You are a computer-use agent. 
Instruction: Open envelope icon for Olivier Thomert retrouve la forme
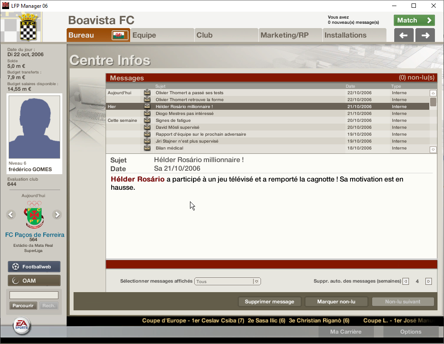pos(147,99)
